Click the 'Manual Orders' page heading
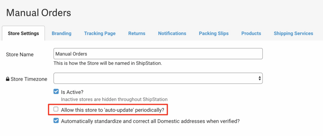 (38, 13)
